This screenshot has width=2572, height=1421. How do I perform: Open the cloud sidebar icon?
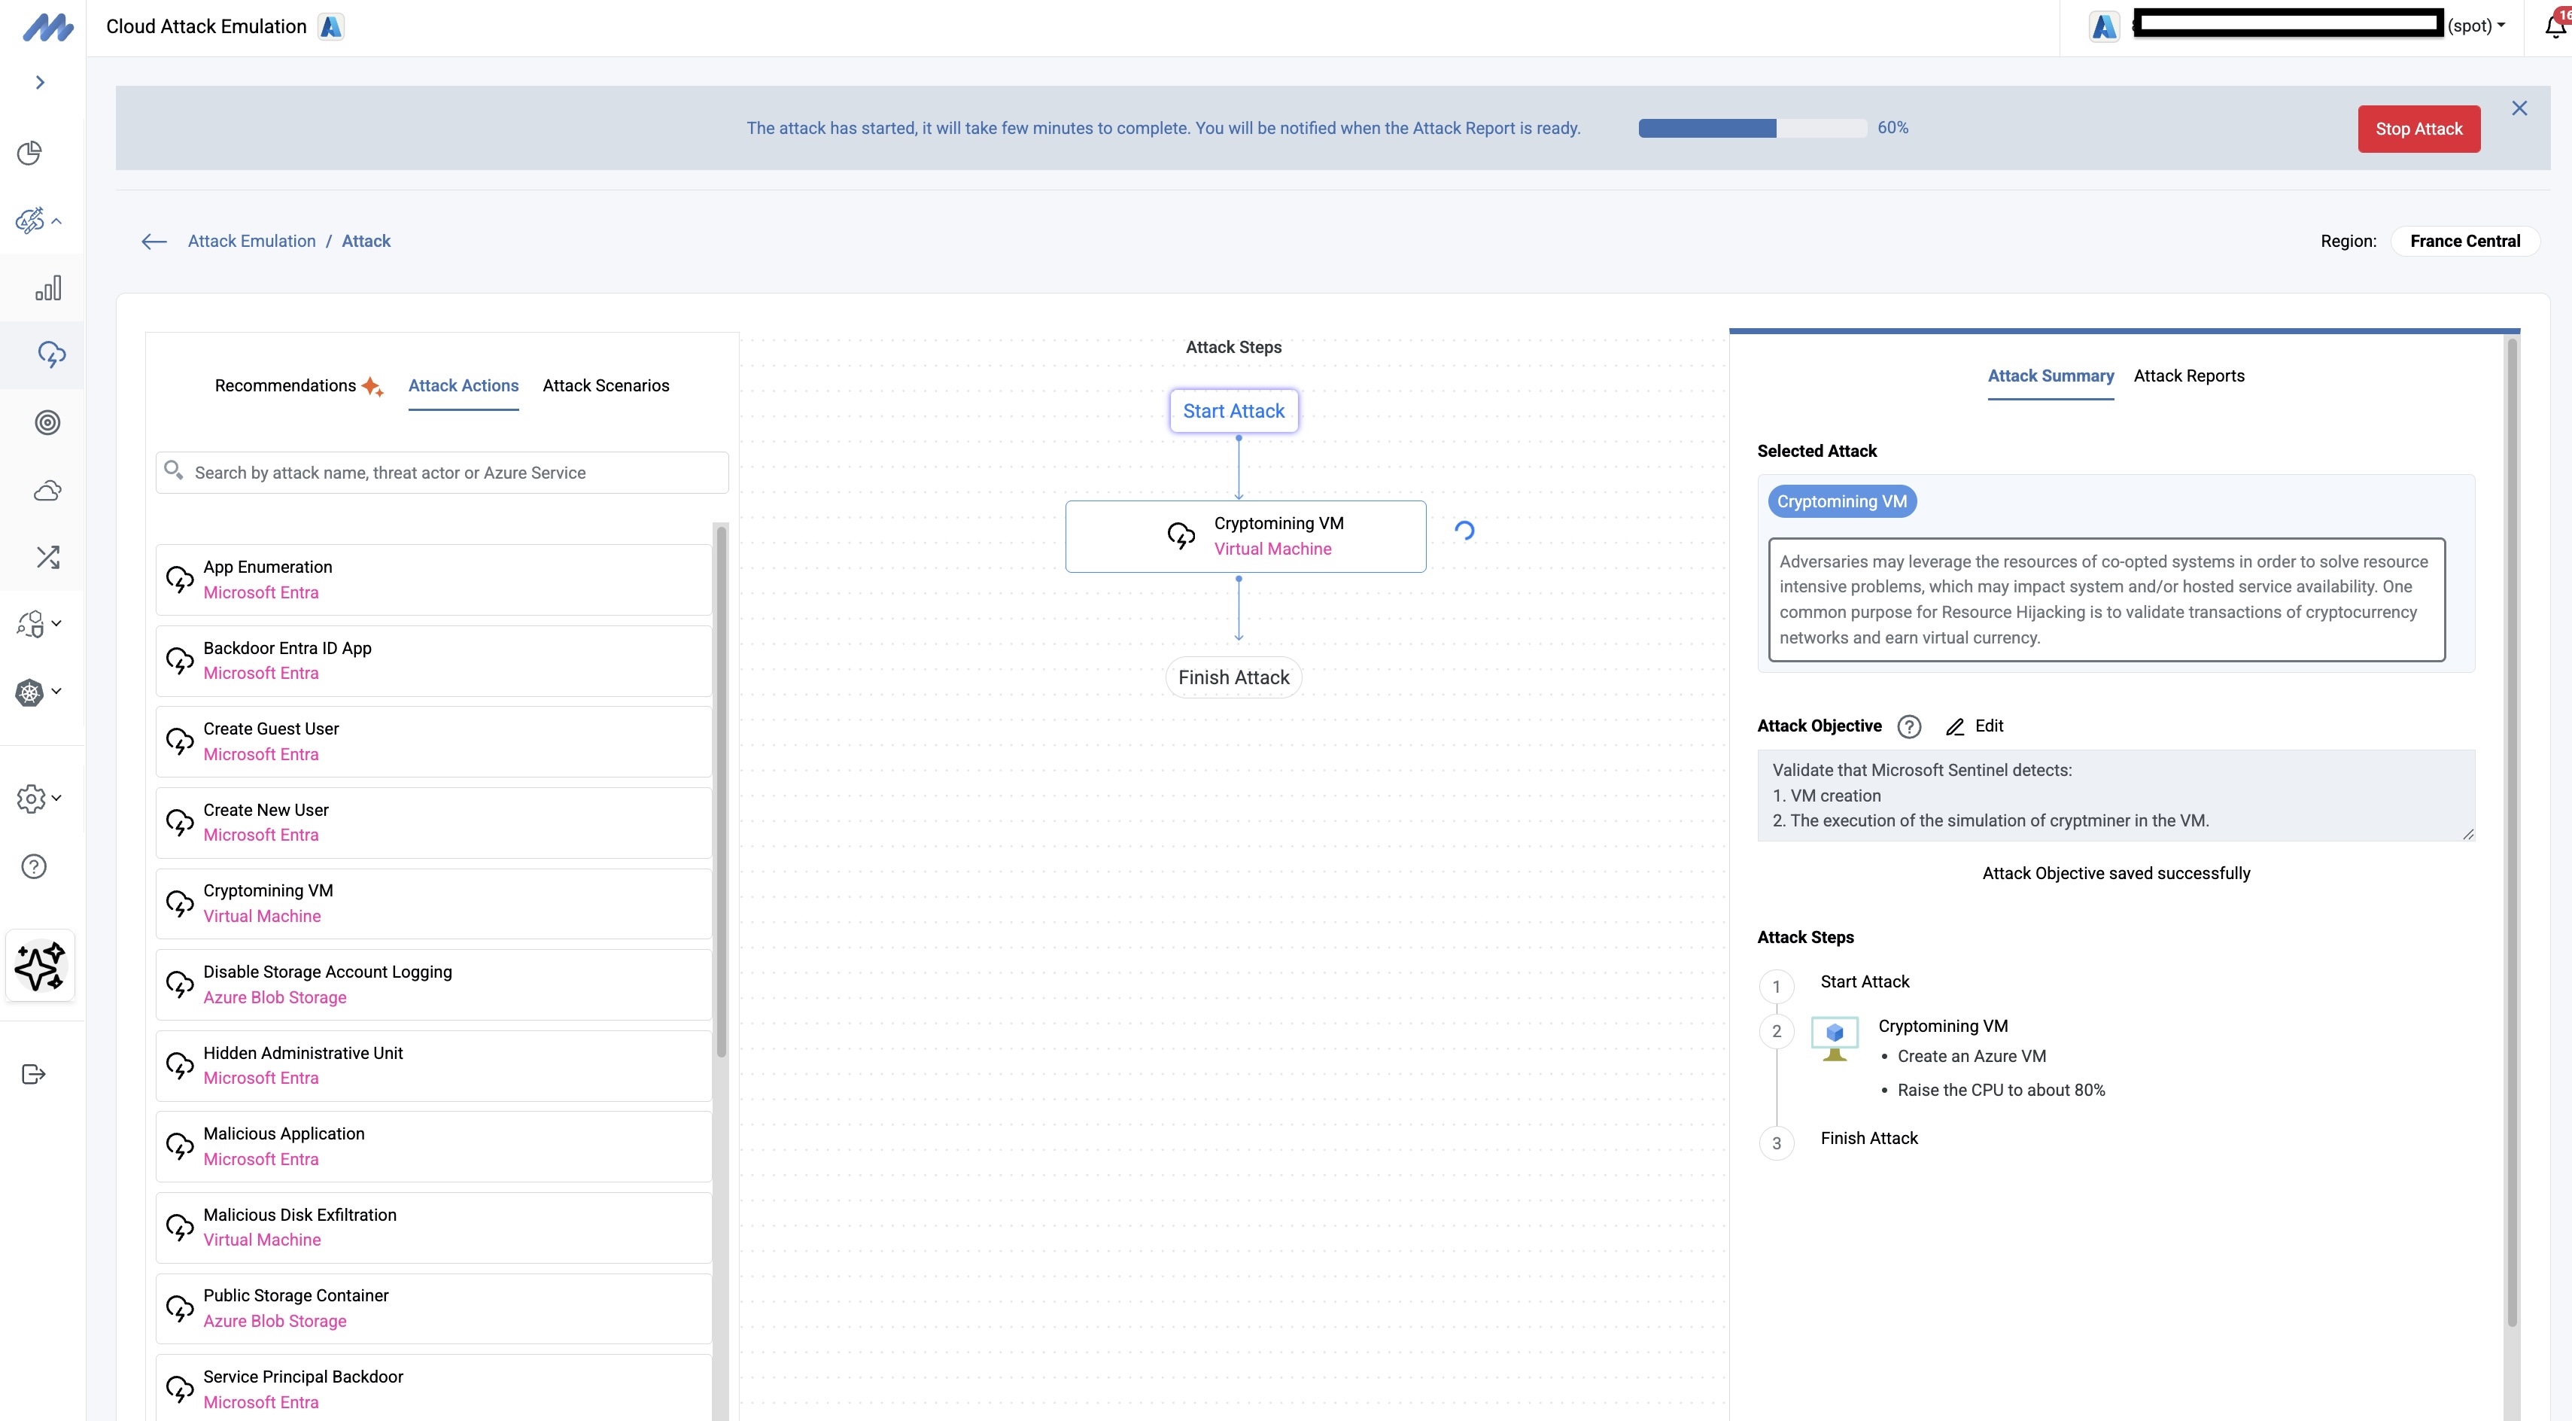[x=47, y=490]
